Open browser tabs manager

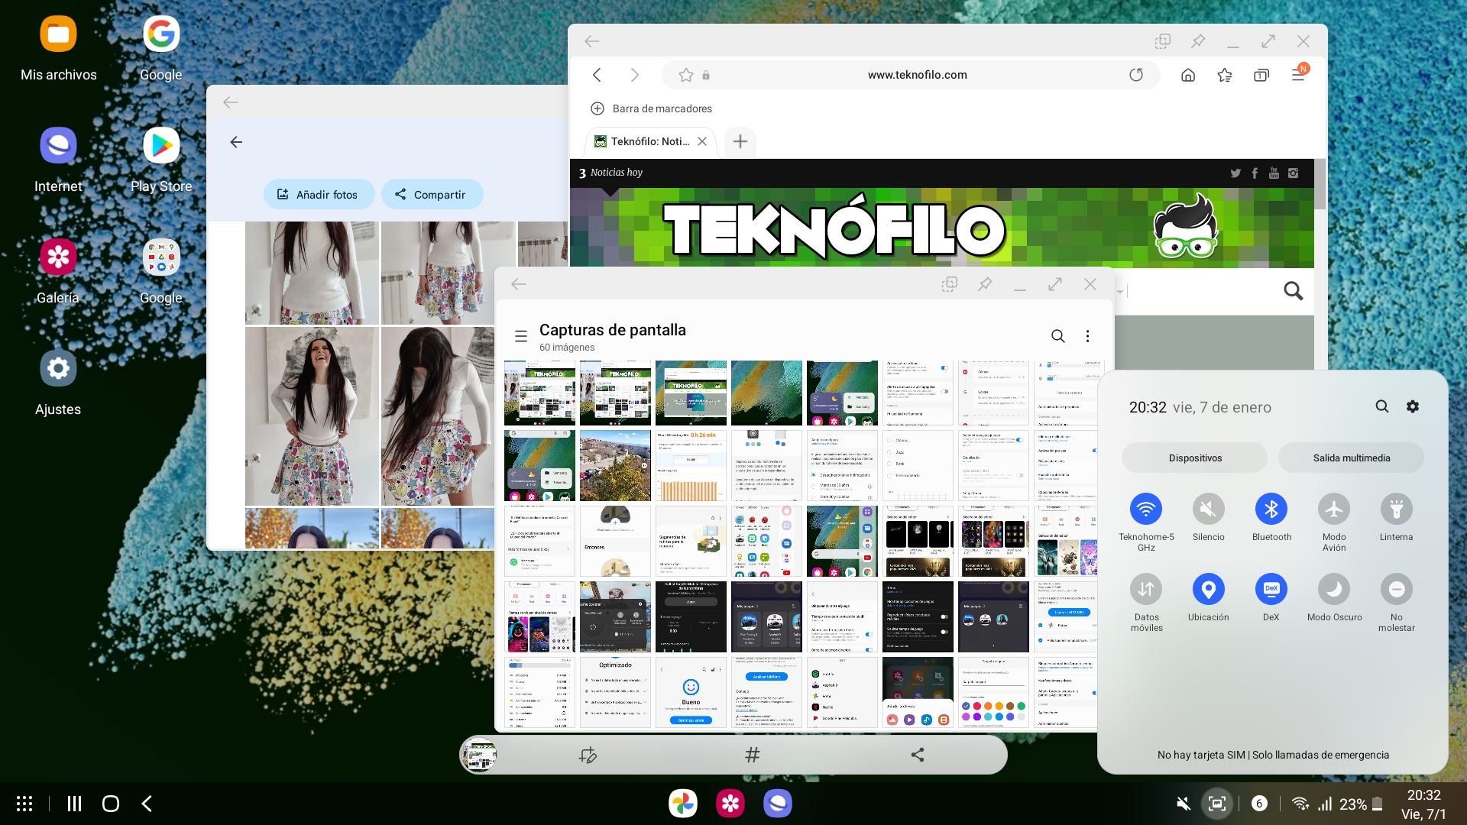coord(1261,75)
